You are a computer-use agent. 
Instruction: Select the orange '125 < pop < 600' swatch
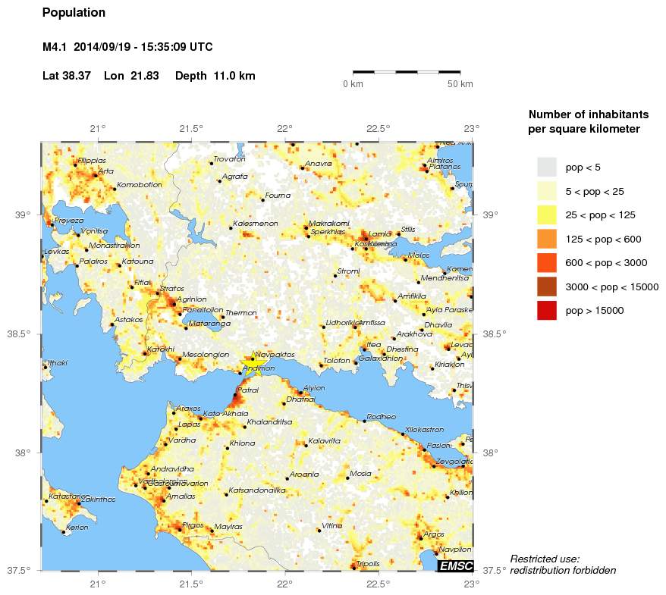[546, 239]
